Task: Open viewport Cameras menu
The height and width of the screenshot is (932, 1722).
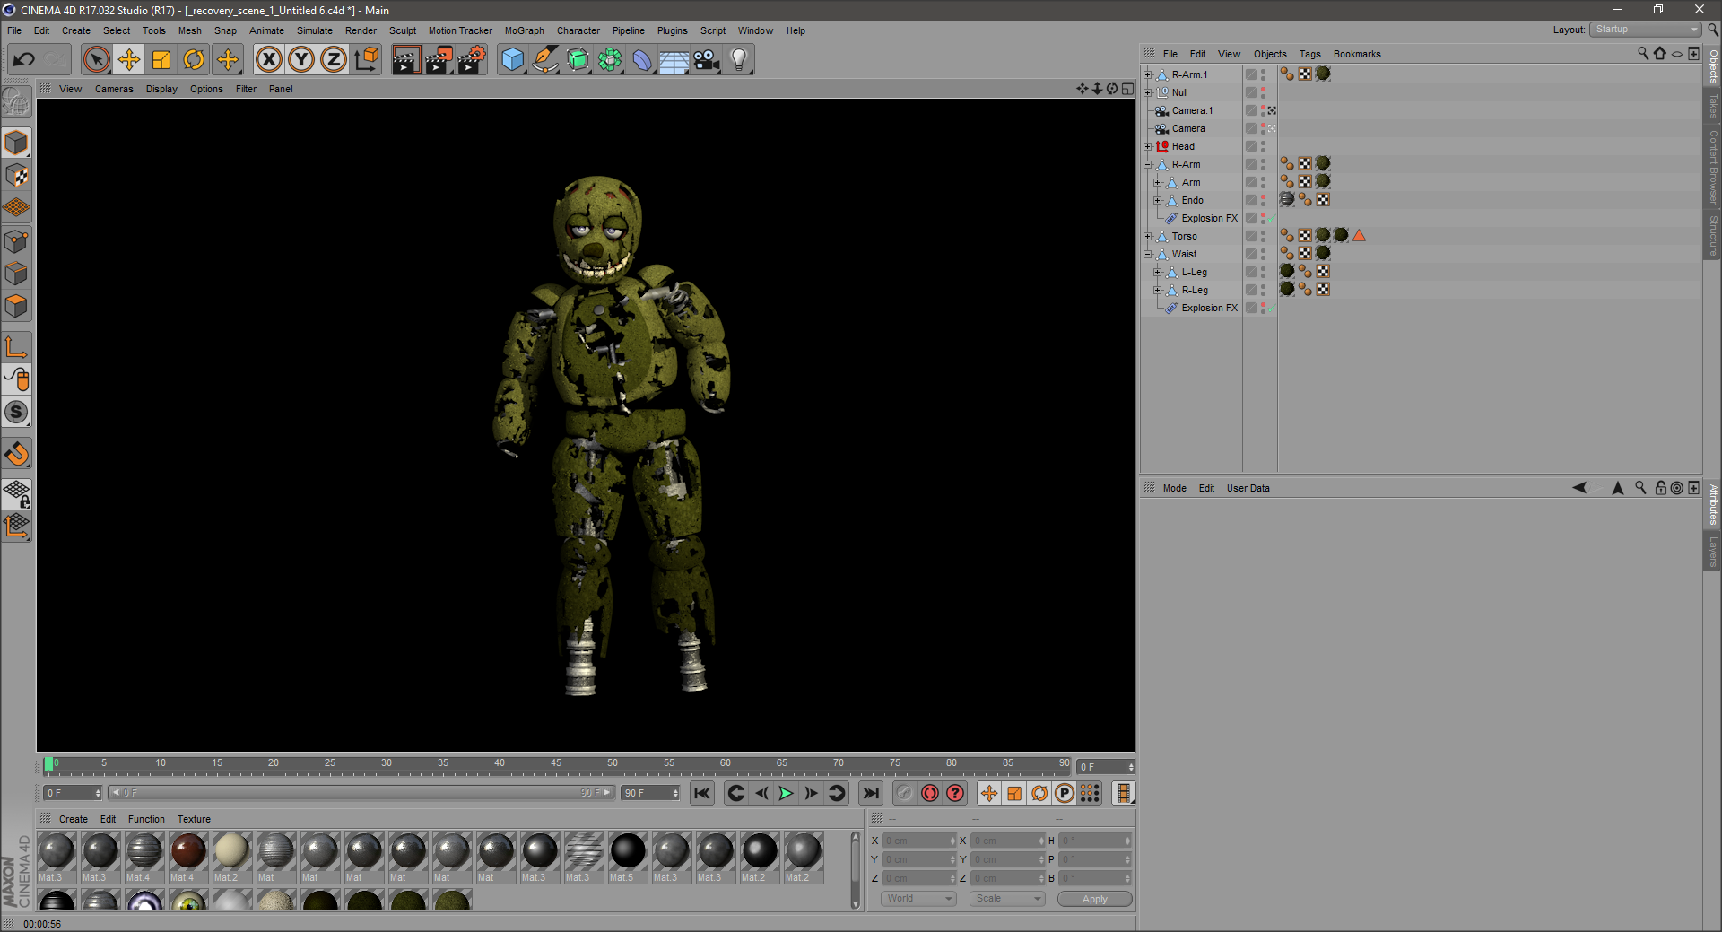Action: (114, 89)
